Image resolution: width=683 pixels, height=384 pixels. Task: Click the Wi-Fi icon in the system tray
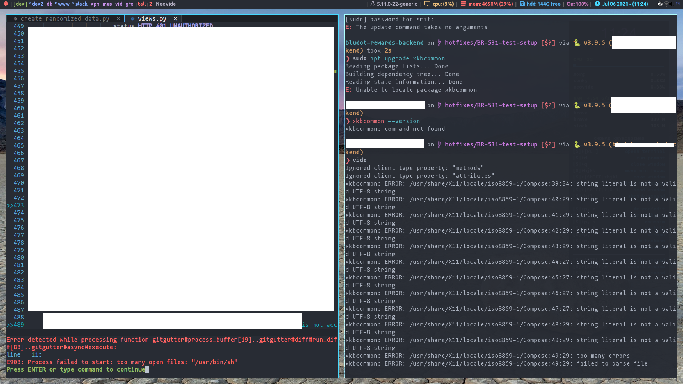[666, 4]
